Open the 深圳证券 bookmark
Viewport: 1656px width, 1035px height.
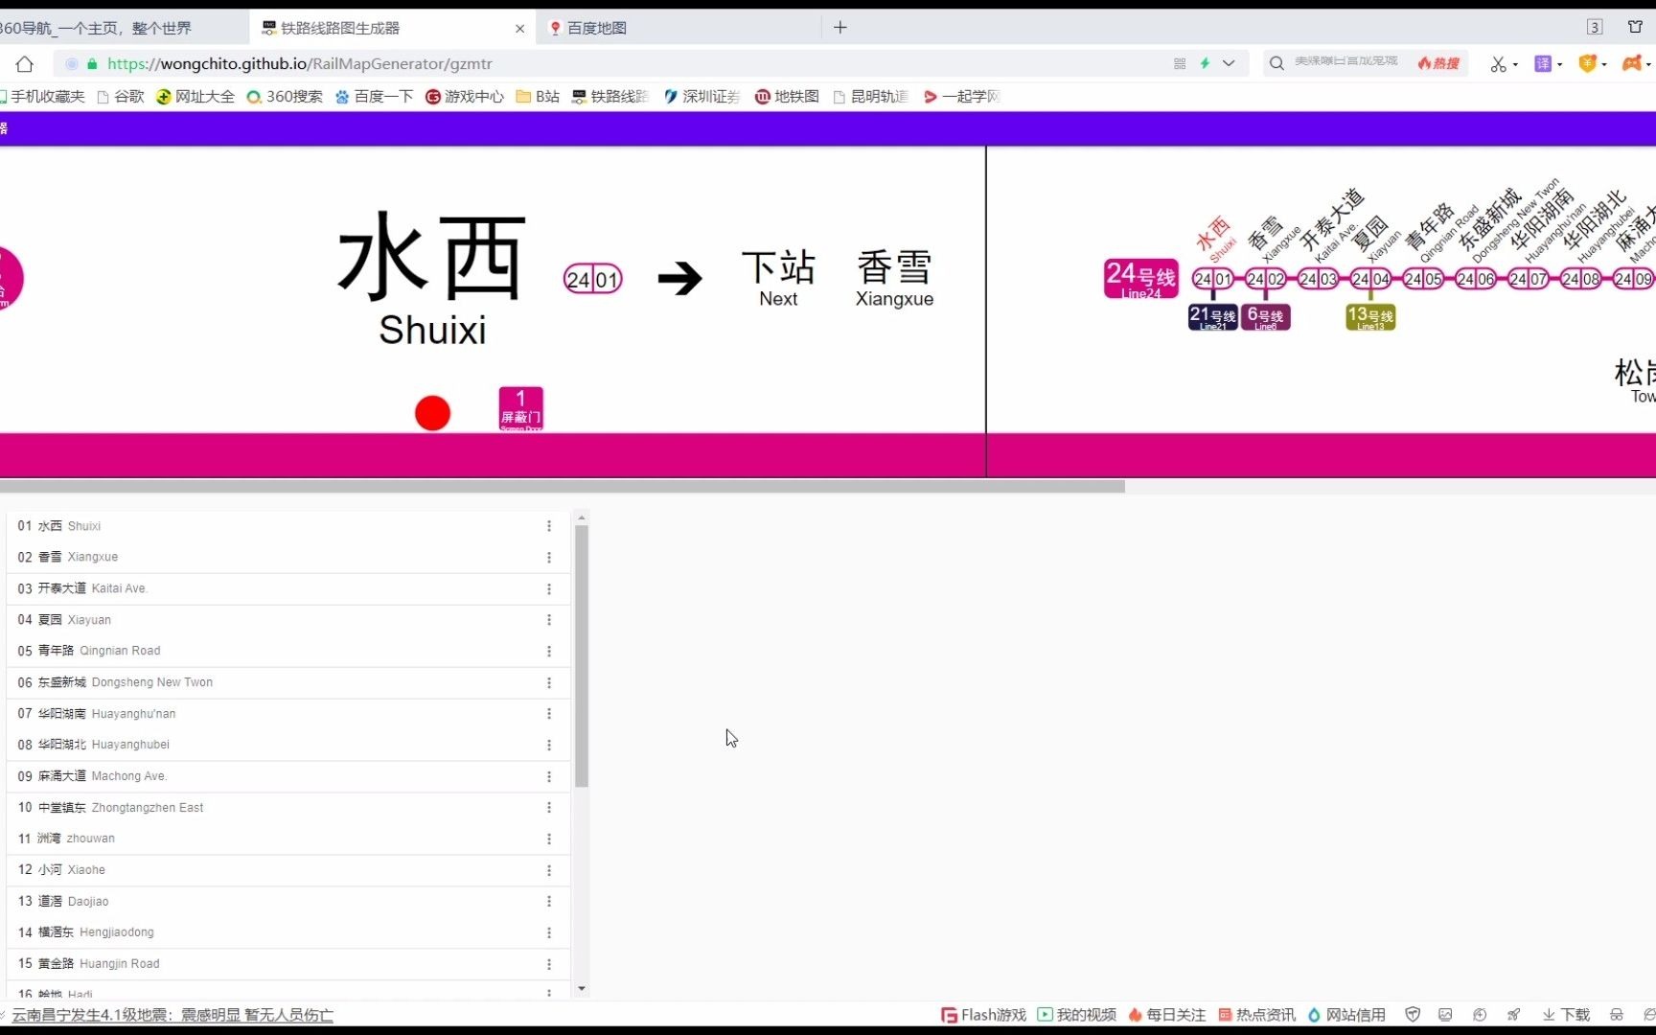[701, 97]
